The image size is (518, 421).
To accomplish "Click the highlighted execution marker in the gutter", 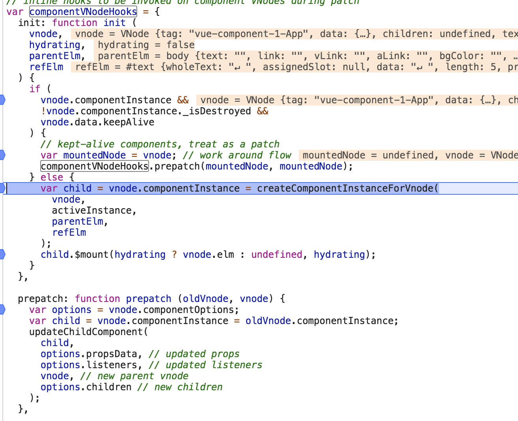I will click(x=3, y=188).
